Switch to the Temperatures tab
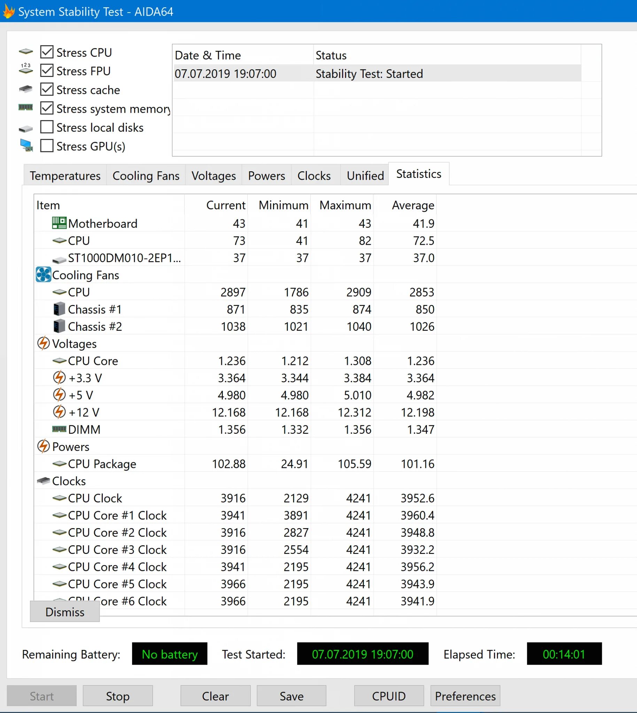The height and width of the screenshot is (713, 637). pyautogui.click(x=65, y=175)
